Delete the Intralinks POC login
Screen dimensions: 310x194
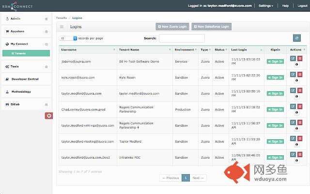[x=300, y=154]
